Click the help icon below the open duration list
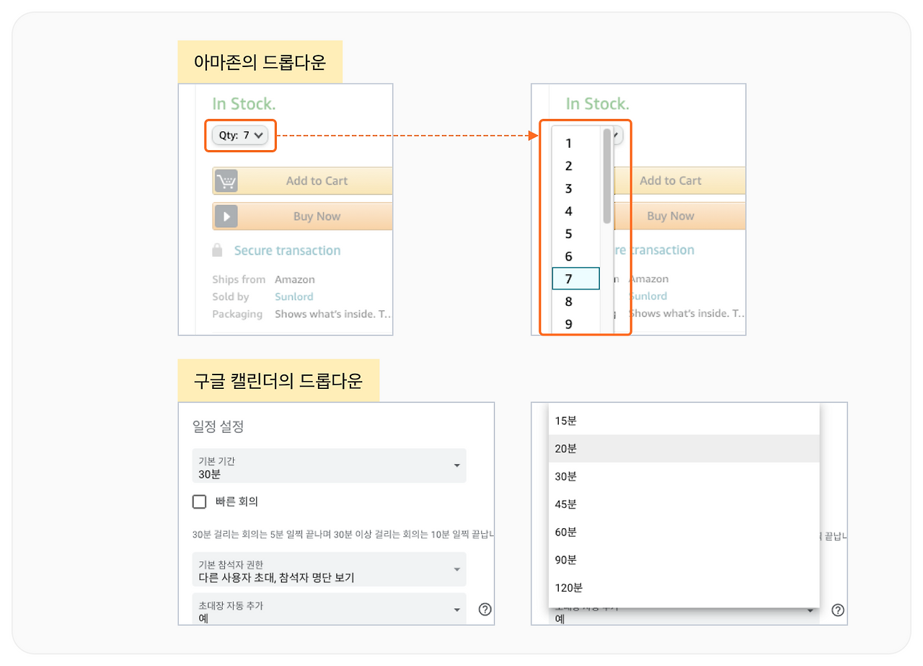 click(x=838, y=610)
